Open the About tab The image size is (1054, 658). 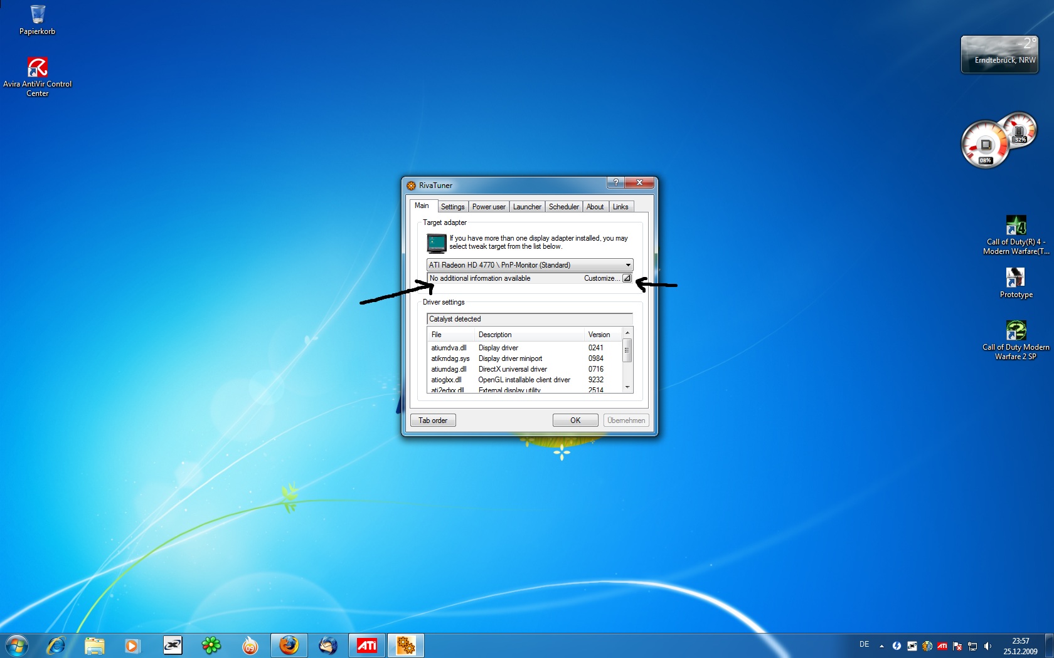pos(595,207)
